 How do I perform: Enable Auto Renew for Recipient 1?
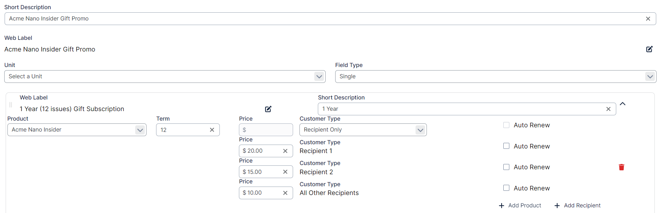[506, 146]
